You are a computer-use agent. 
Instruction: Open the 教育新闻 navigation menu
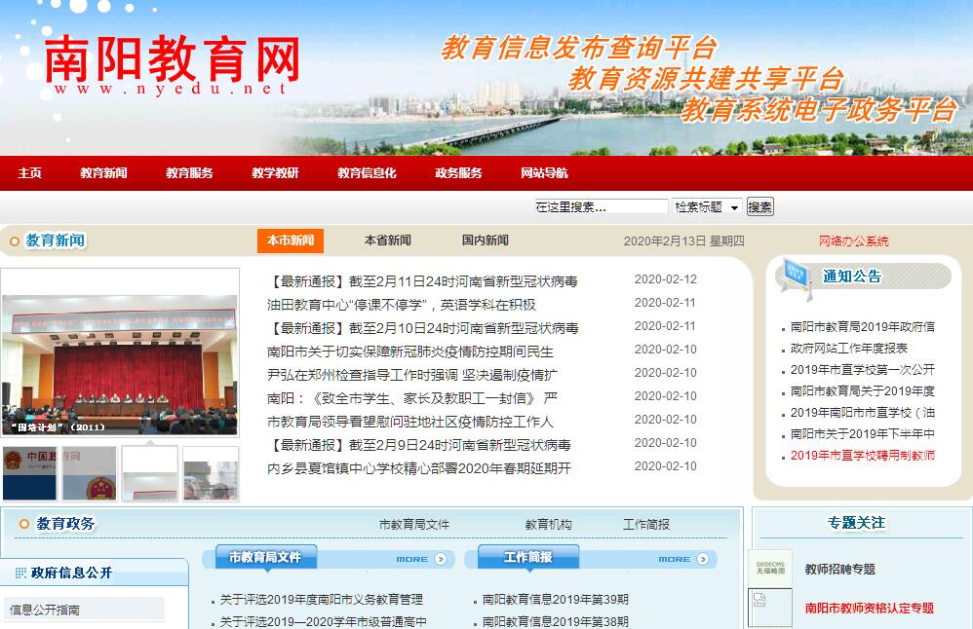tap(103, 173)
